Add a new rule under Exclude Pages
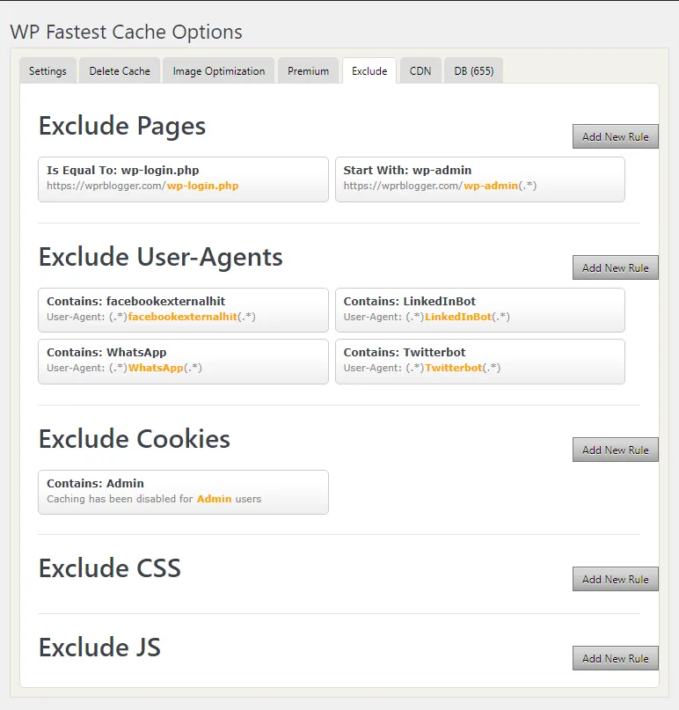Screen dimensions: 679x710 [615, 136]
